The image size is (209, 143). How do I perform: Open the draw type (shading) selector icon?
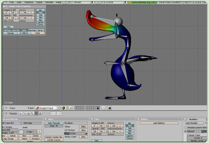point(64,108)
